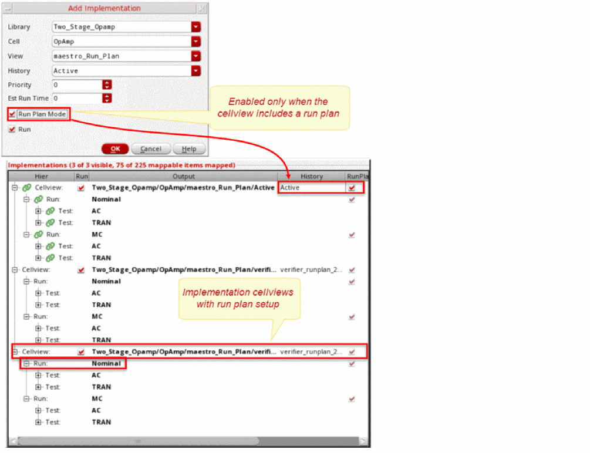Image resolution: width=590 pixels, height=453 pixels.
Task: Collapse the second Cellview row
Action: pyautogui.click(x=14, y=270)
